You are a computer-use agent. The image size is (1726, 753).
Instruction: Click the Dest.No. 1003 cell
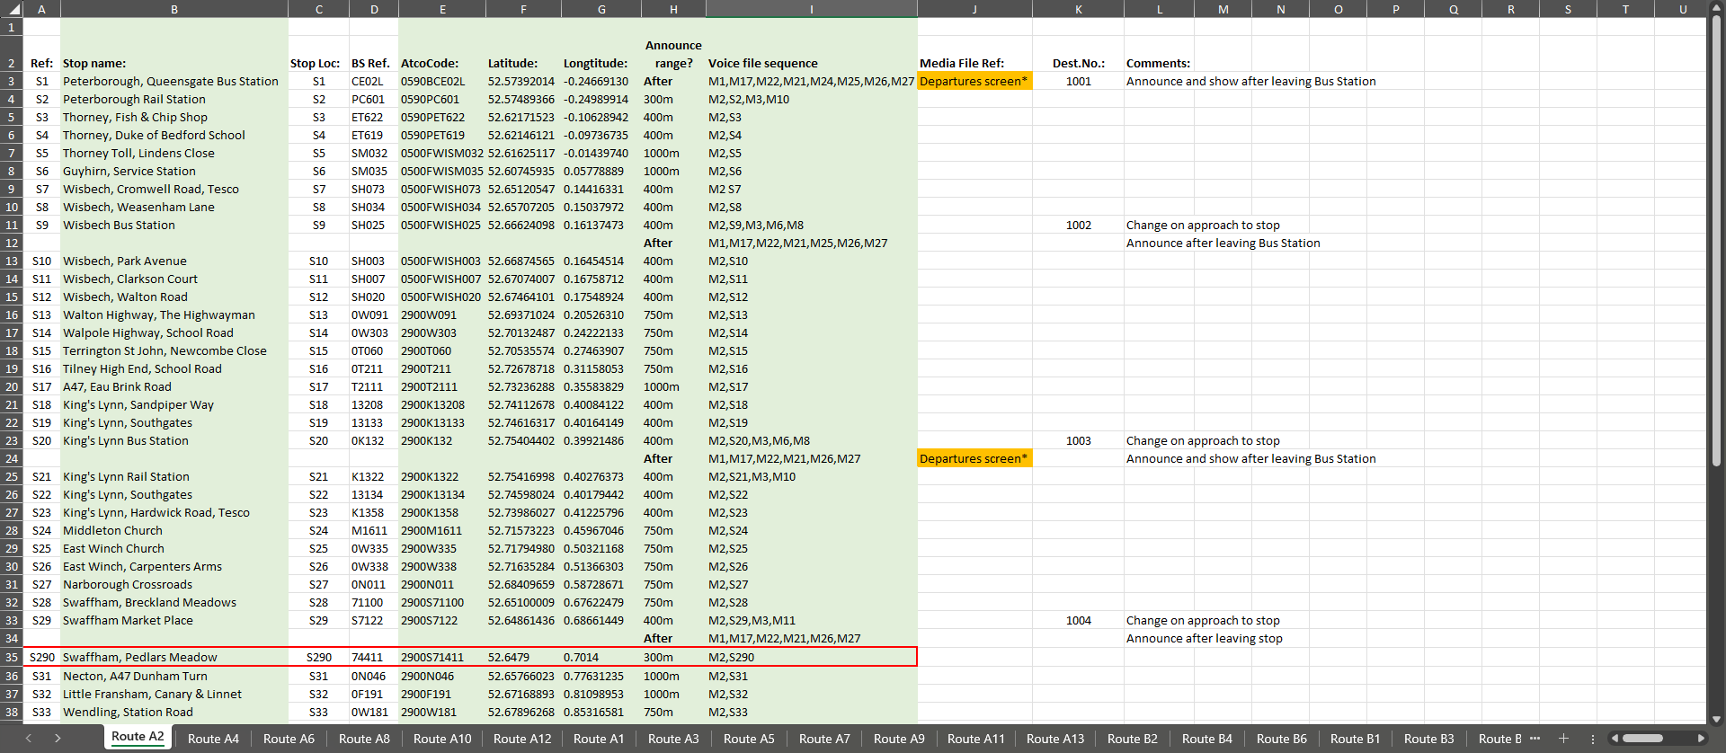[x=1078, y=440]
